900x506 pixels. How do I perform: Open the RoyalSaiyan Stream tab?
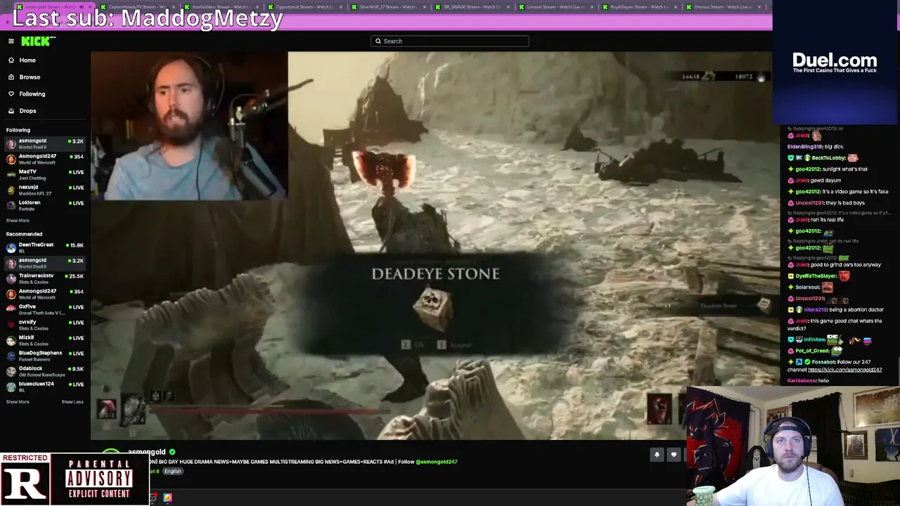pos(639,7)
